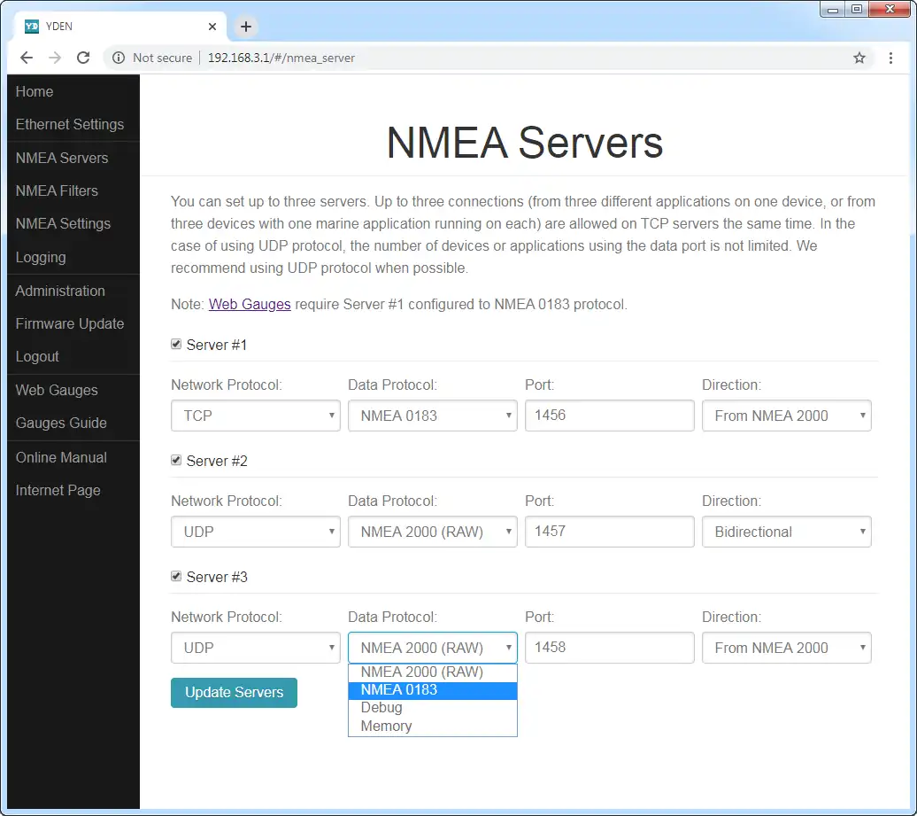Screen dimensions: 917x816
Task: Open the Direction dropdown for Server #2
Action: coord(786,532)
